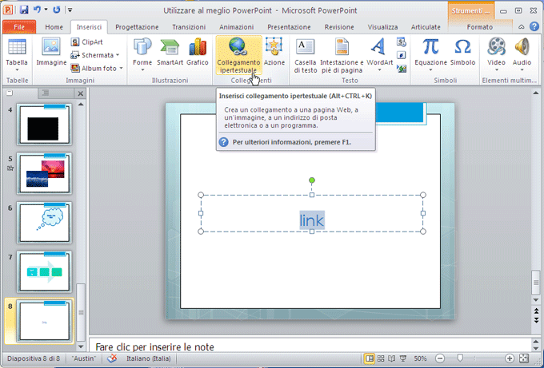
Task: Open the File tab
Action: click(x=19, y=26)
